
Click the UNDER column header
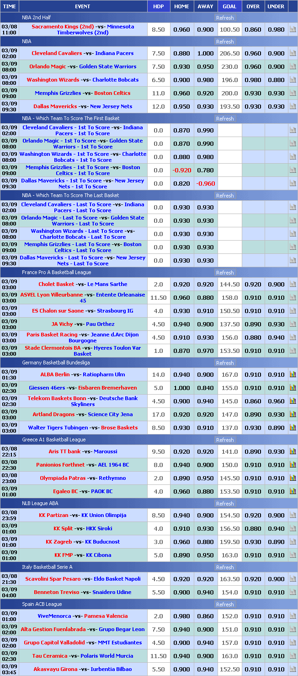276,6
